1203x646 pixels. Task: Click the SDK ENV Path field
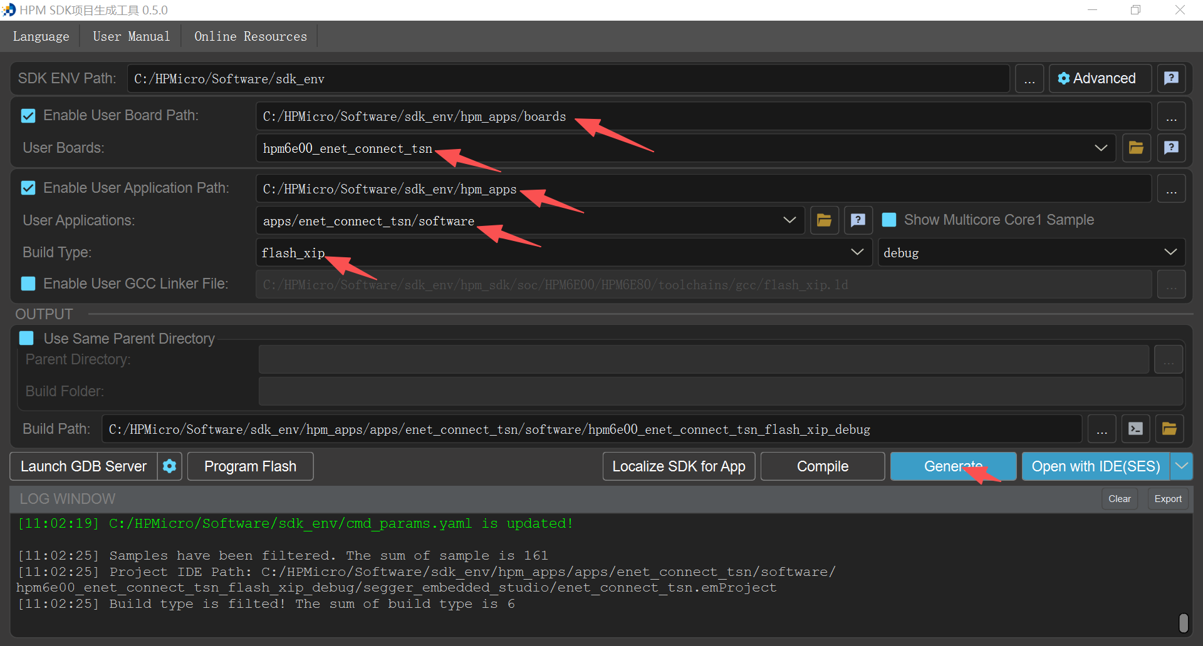(568, 78)
